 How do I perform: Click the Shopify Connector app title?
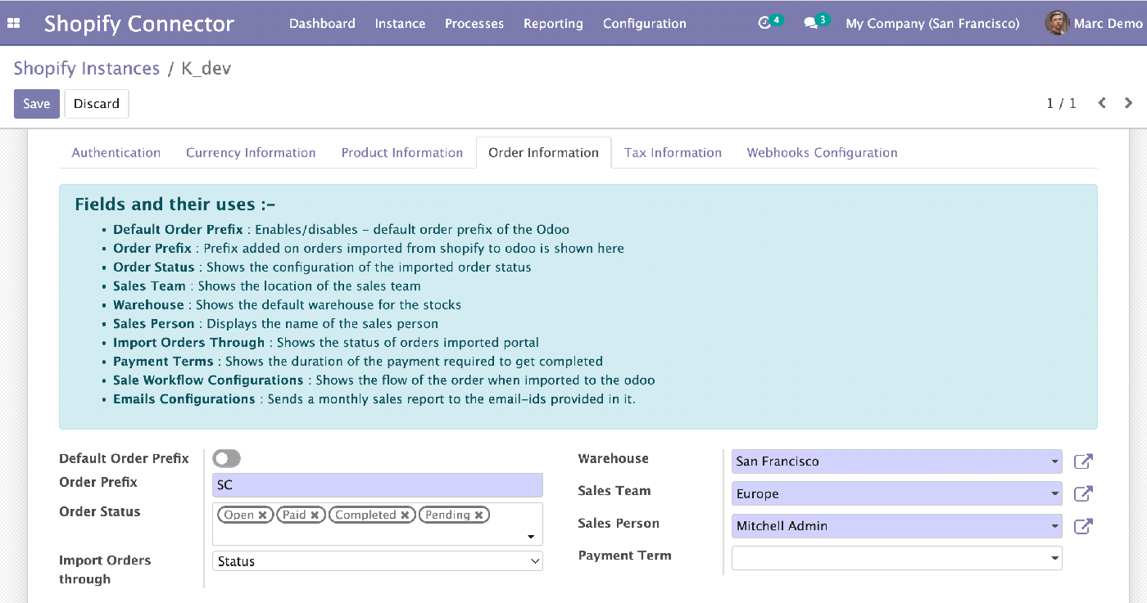coord(139,24)
